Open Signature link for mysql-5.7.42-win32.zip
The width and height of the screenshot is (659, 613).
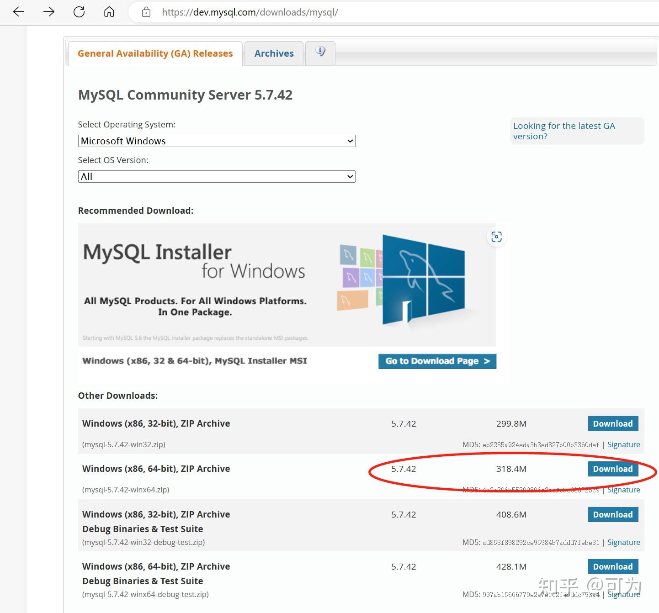(x=624, y=444)
